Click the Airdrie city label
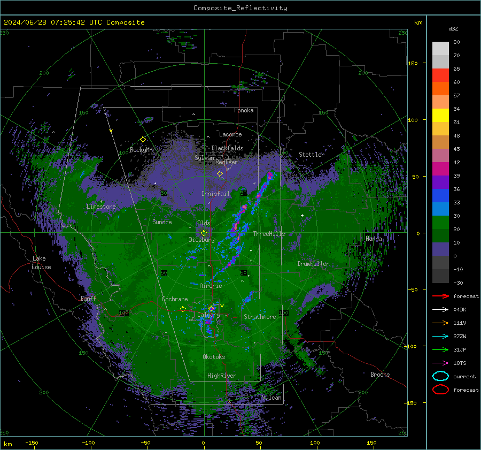The width and height of the screenshot is (481, 450). (211, 286)
